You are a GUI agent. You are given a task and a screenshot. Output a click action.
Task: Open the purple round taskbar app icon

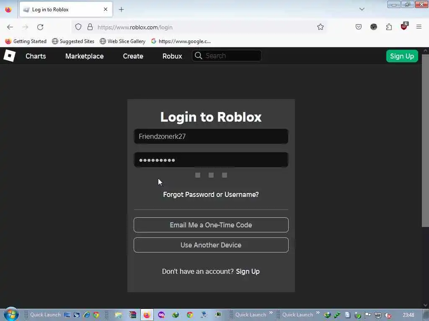(161, 315)
